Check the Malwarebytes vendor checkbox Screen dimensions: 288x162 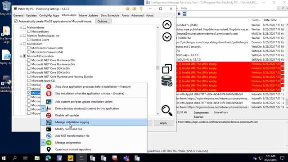coord(25,27)
